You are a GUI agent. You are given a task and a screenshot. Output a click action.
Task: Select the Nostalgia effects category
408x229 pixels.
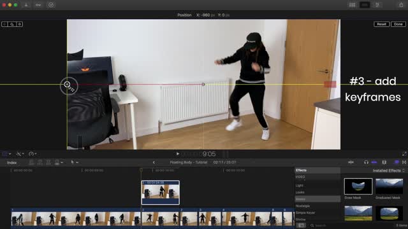[x=303, y=206]
